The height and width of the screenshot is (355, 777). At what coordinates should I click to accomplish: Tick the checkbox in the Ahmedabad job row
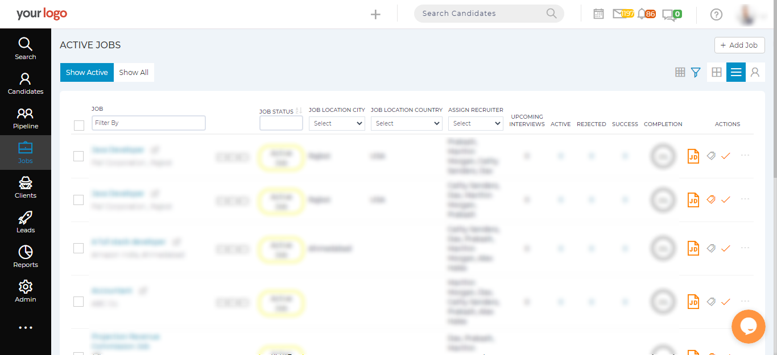[x=78, y=248]
